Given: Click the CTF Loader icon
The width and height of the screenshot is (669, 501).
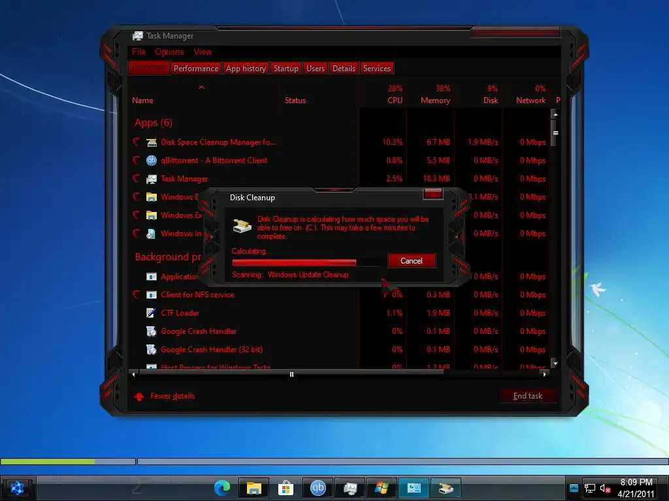Looking at the screenshot, I should pyautogui.click(x=151, y=313).
